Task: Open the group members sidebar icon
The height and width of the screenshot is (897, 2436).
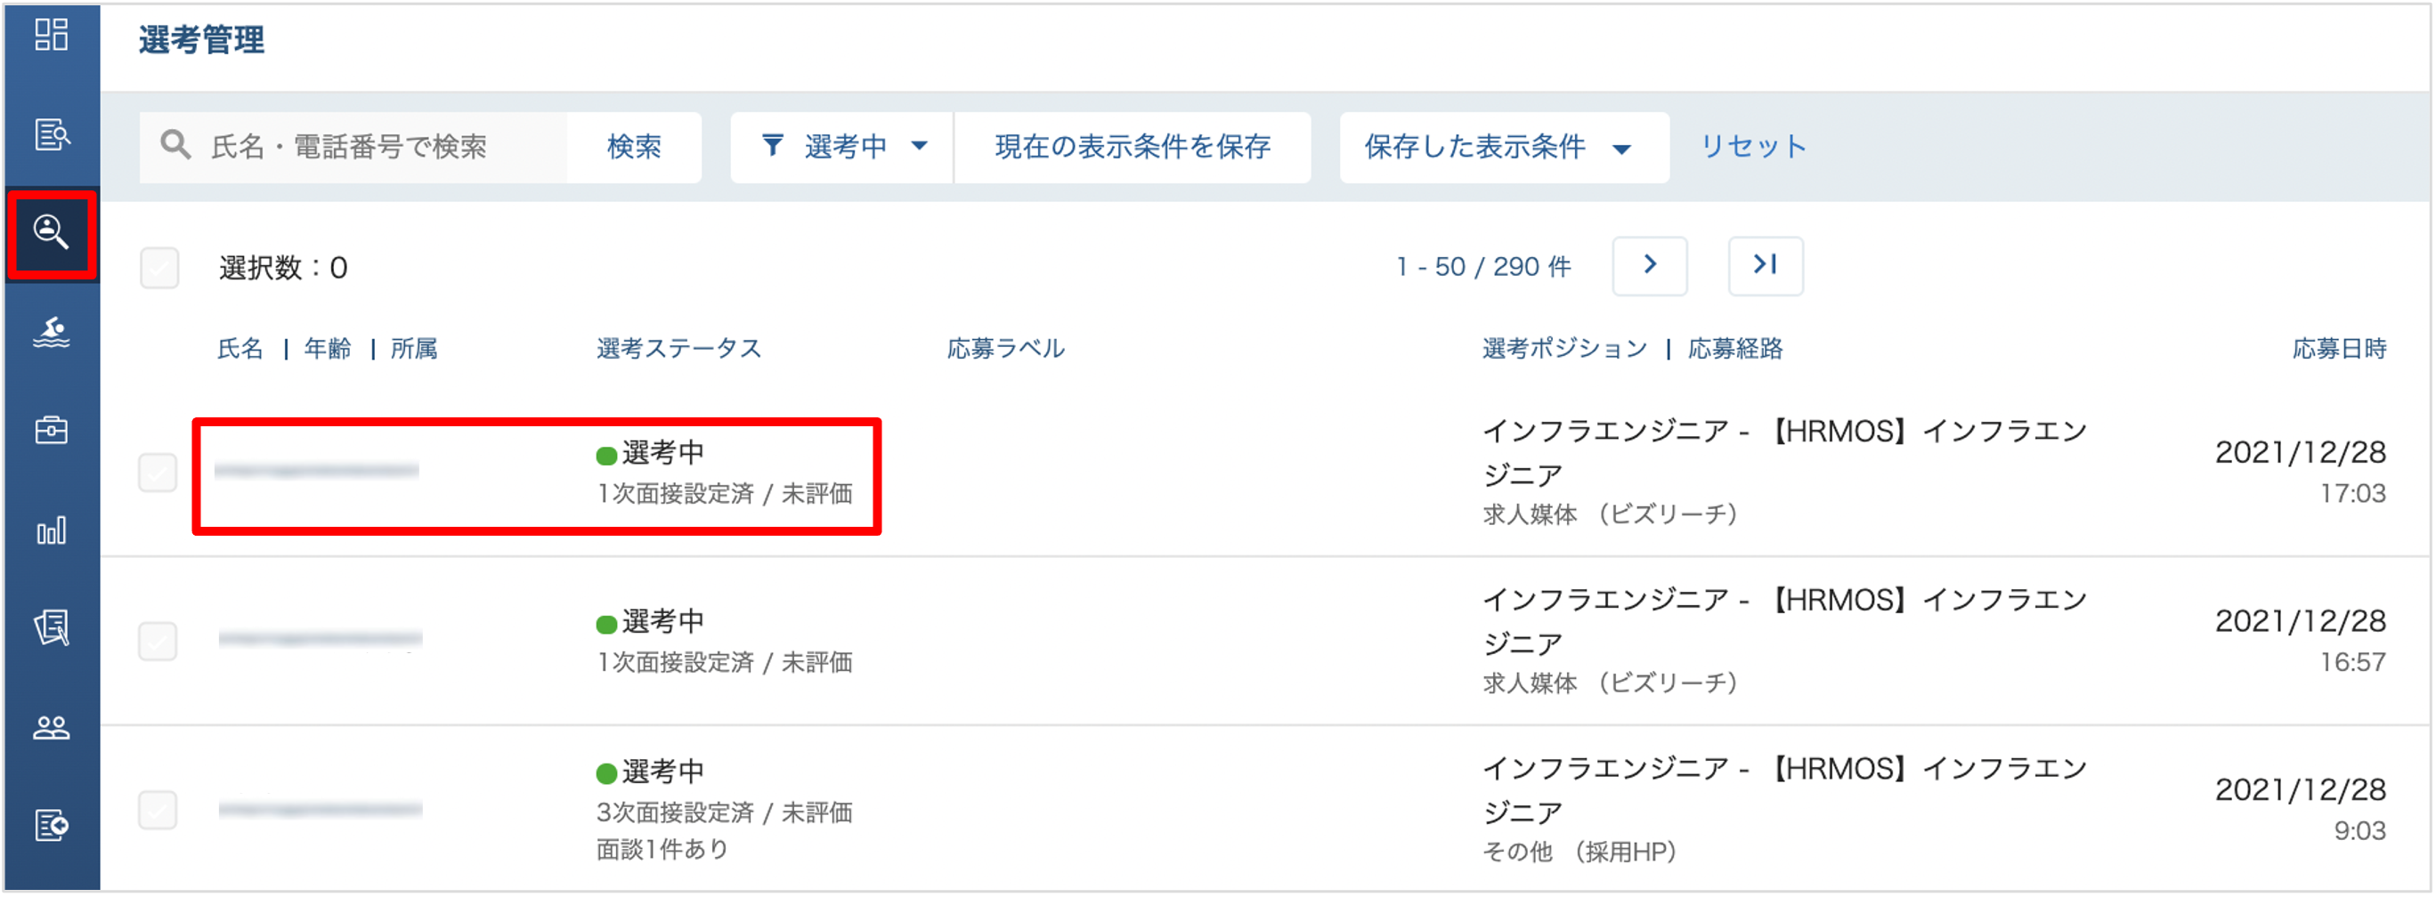Action: point(51,728)
